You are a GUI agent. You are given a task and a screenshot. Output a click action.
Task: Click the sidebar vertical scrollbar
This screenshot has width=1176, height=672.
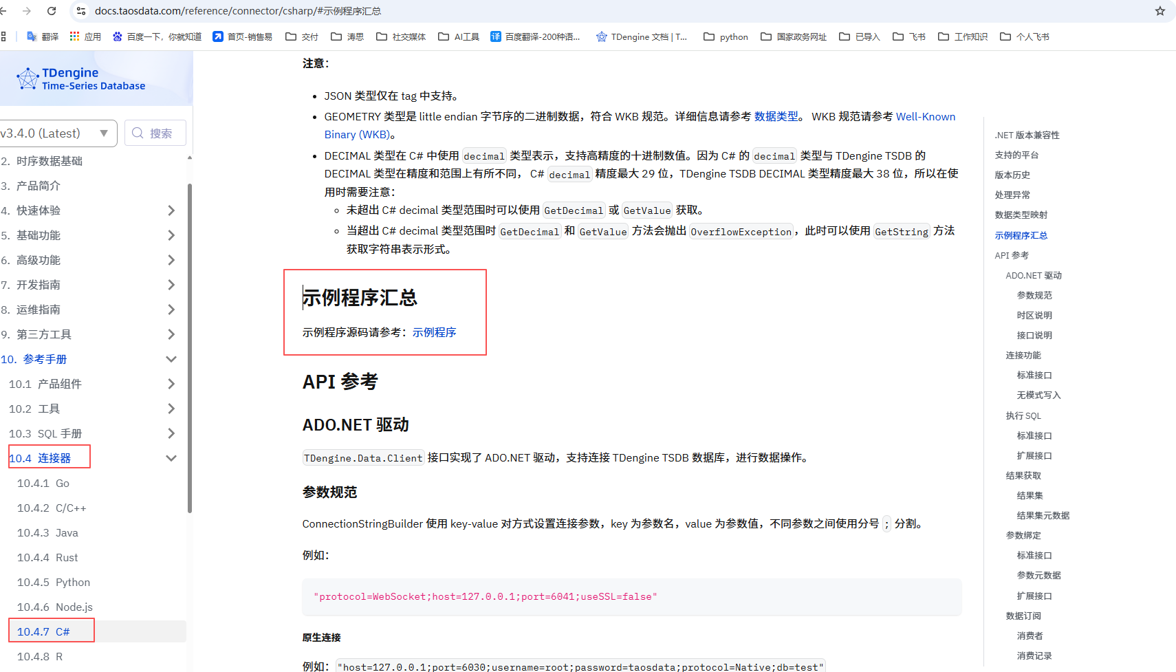pyautogui.click(x=190, y=344)
